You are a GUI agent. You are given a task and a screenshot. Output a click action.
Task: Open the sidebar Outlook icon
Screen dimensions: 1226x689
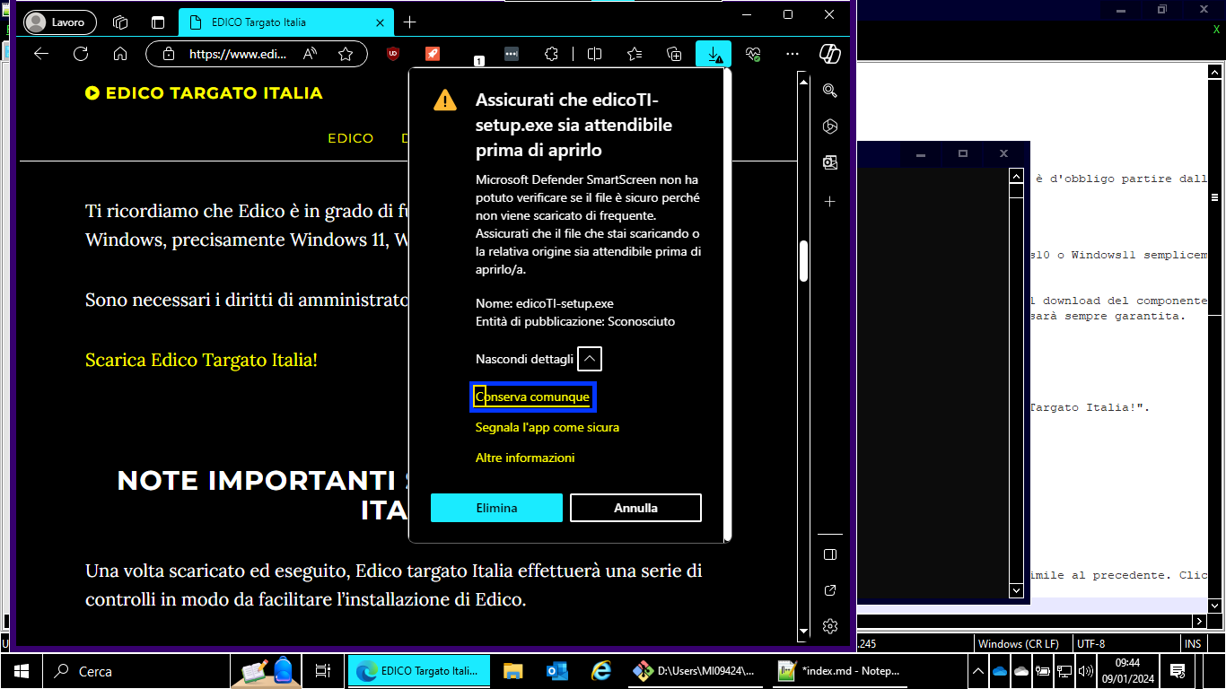[x=830, y=162]
